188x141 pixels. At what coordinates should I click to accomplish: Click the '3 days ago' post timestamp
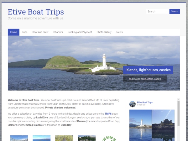(141, 105)
